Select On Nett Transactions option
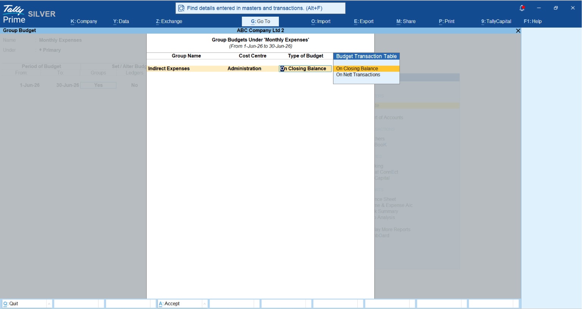582x309 pixels. coord(366,75)
